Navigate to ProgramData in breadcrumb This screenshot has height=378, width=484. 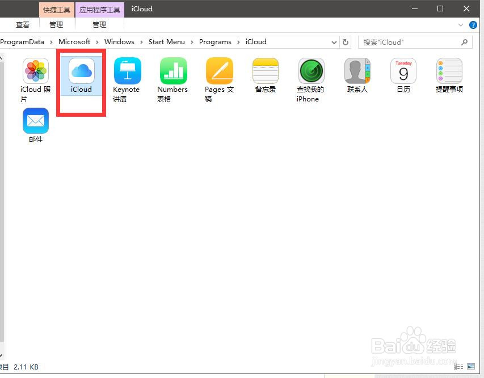coord(22,42)
